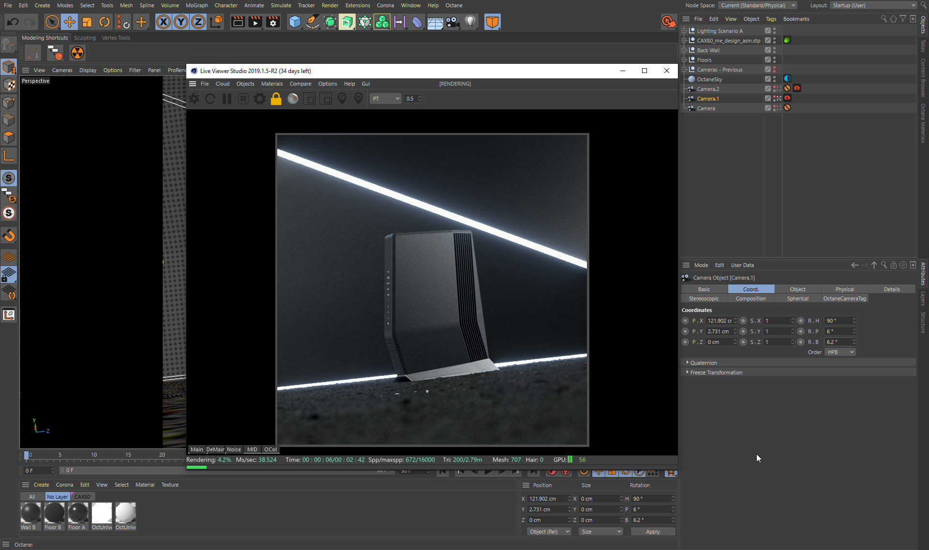Expand Cameras - Previous group

click(684, 70)
